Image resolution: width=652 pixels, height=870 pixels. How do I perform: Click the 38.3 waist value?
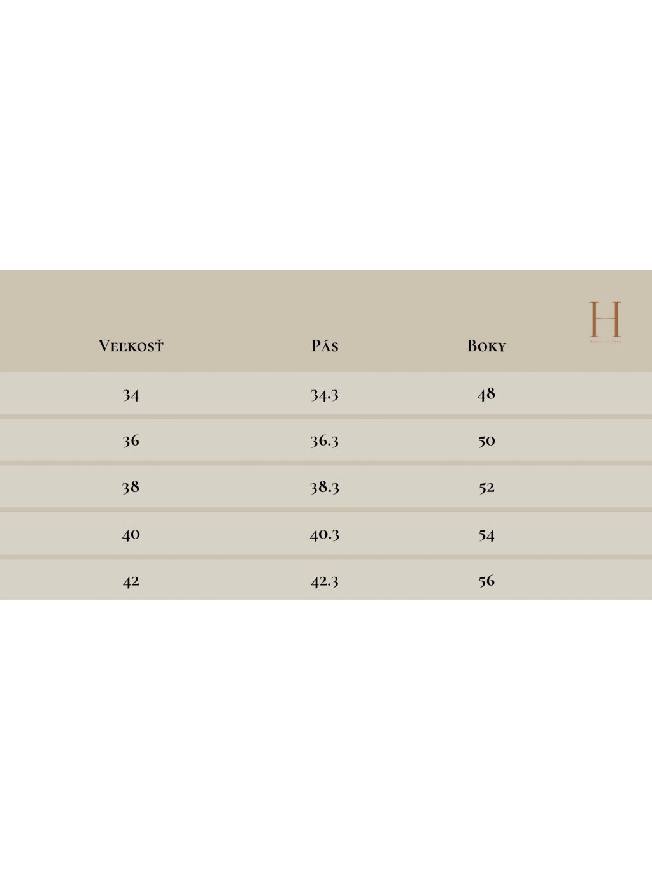(x=325, y=487)
